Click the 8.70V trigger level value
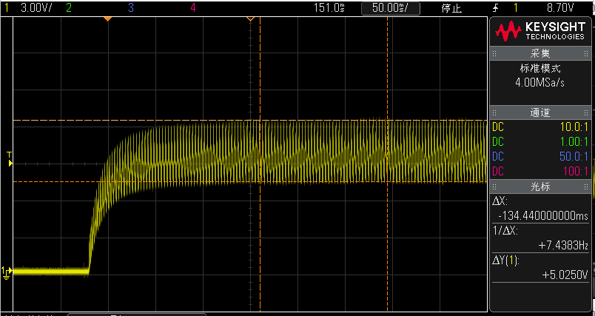 pos(559,8)
